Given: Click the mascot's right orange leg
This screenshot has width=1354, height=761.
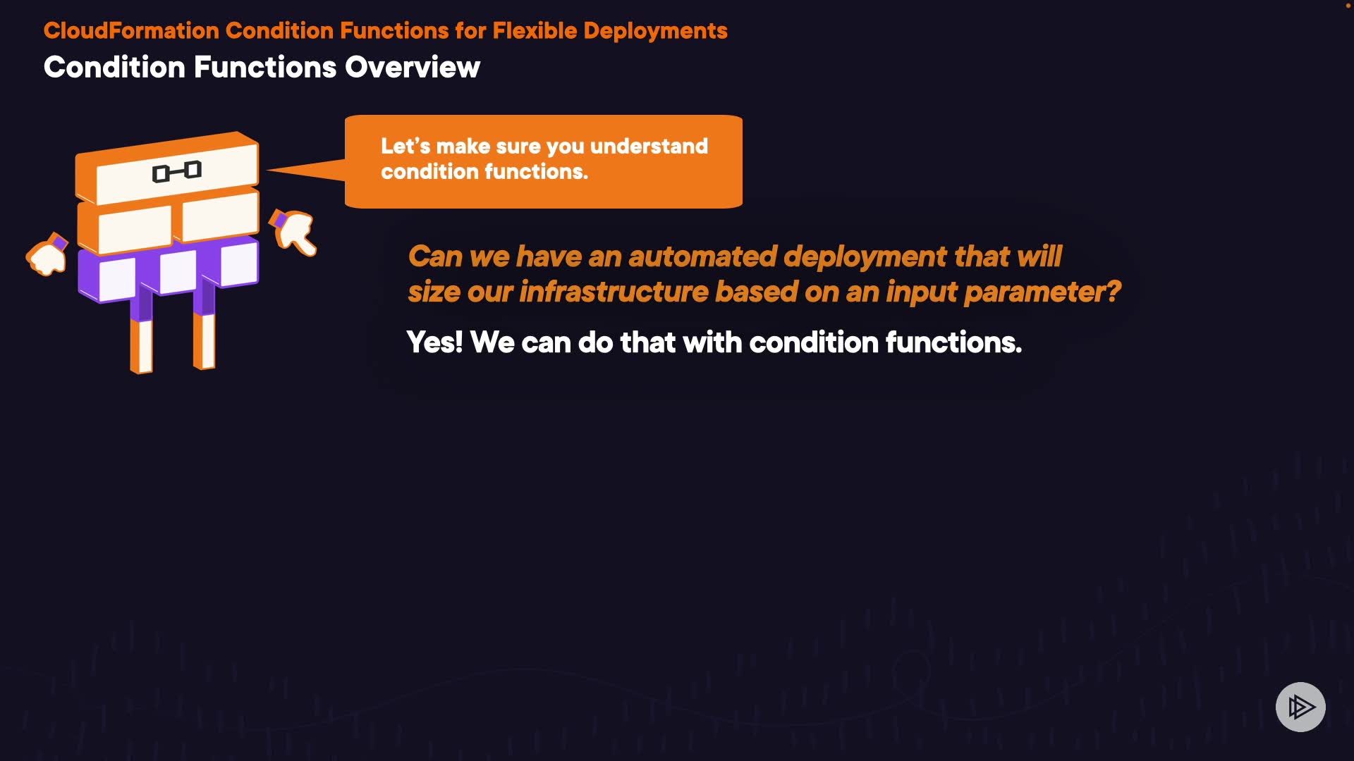Looking at the screenshot, I should (204, 340).
